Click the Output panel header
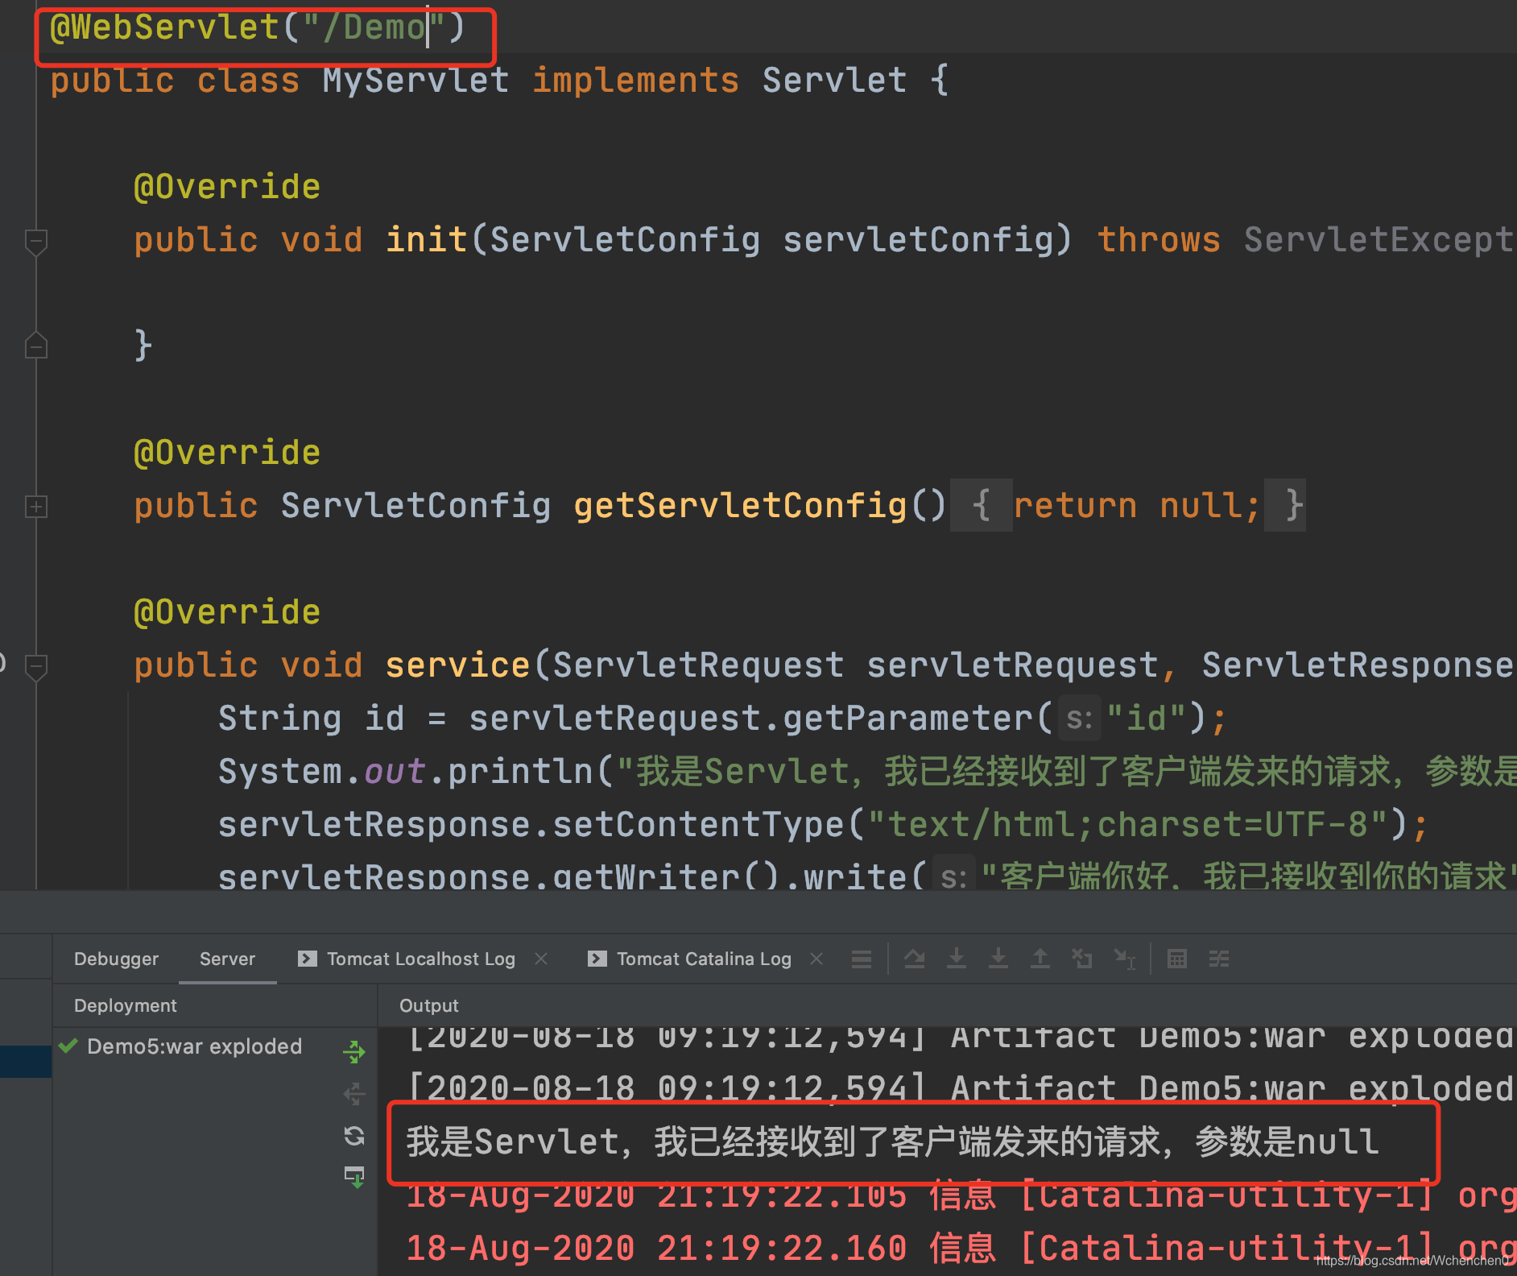1517x1276 pixels. [x=428, y=1005]
